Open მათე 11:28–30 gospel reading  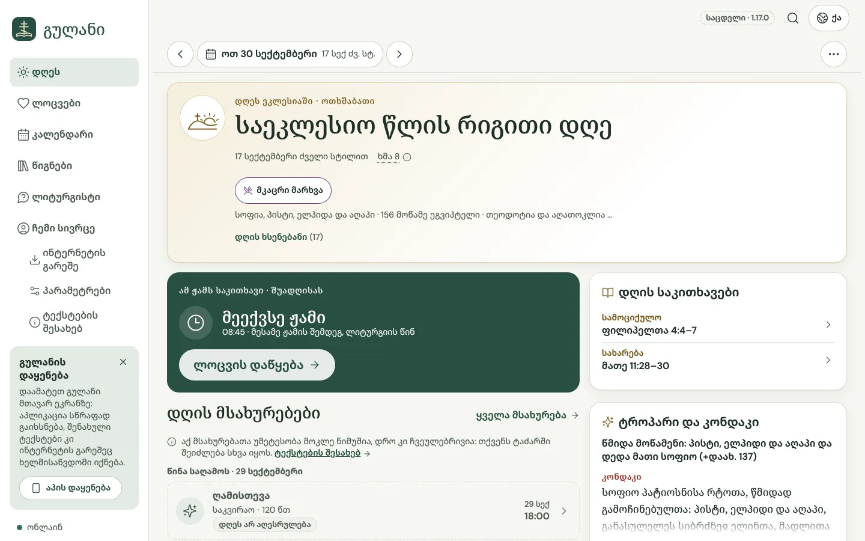tap(718, 359)
